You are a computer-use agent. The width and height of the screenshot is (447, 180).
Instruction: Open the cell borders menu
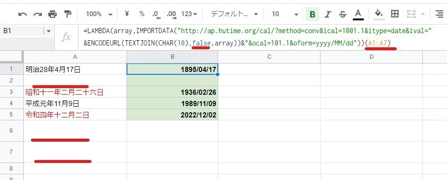pyautogui.click(x=395, y=14)
